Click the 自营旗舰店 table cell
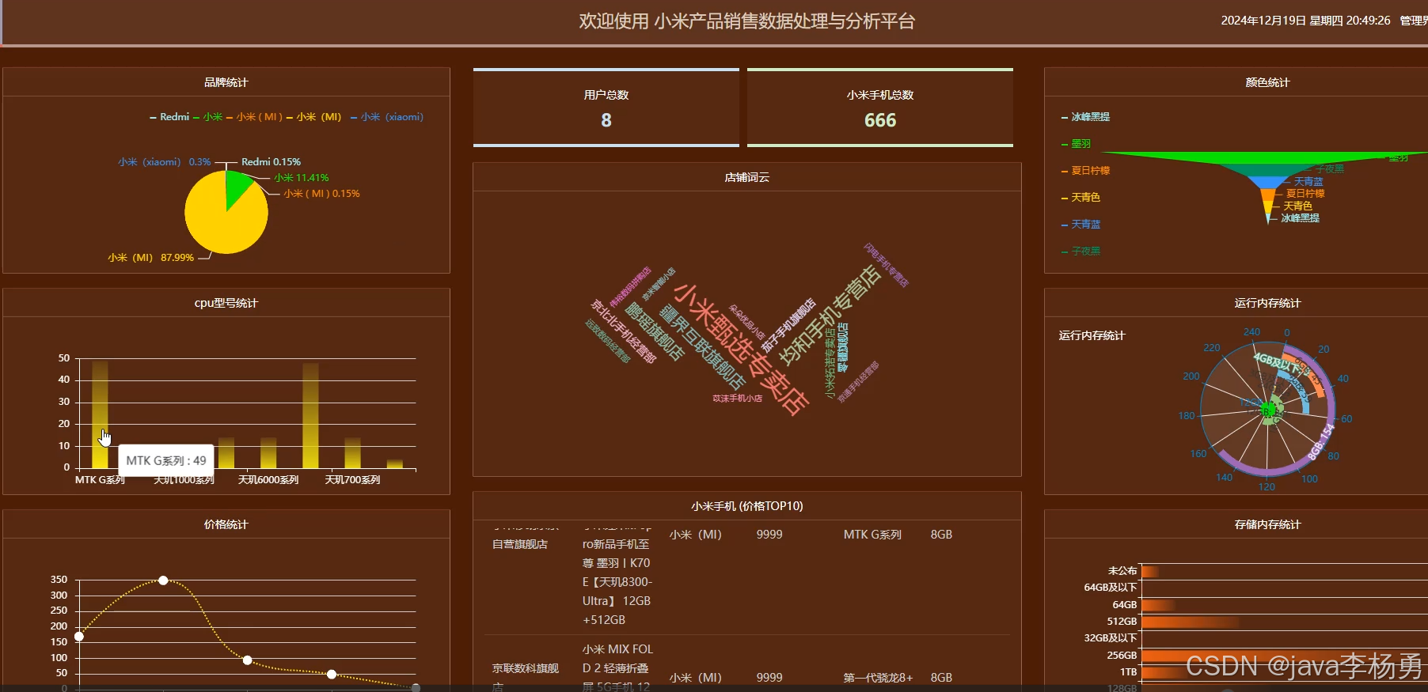 coord(520,544)
